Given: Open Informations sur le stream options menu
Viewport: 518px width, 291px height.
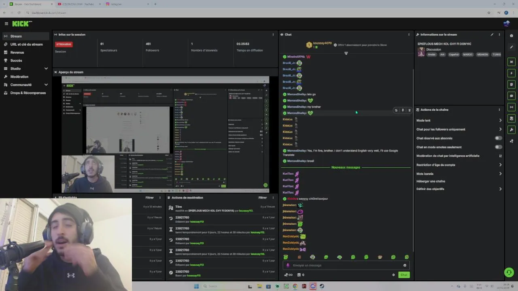Looking at the screenshot, I should point(499,34).
